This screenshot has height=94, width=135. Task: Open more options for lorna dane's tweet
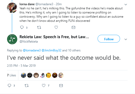pos(126,4)
